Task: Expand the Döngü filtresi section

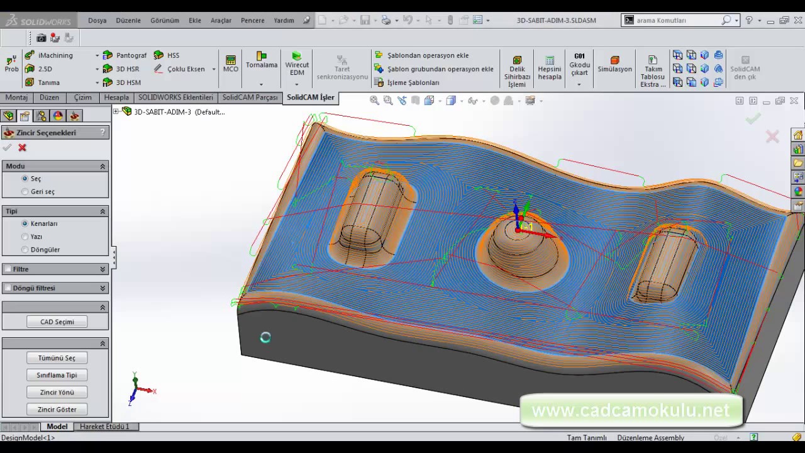Action: click(x=103, y=288)
